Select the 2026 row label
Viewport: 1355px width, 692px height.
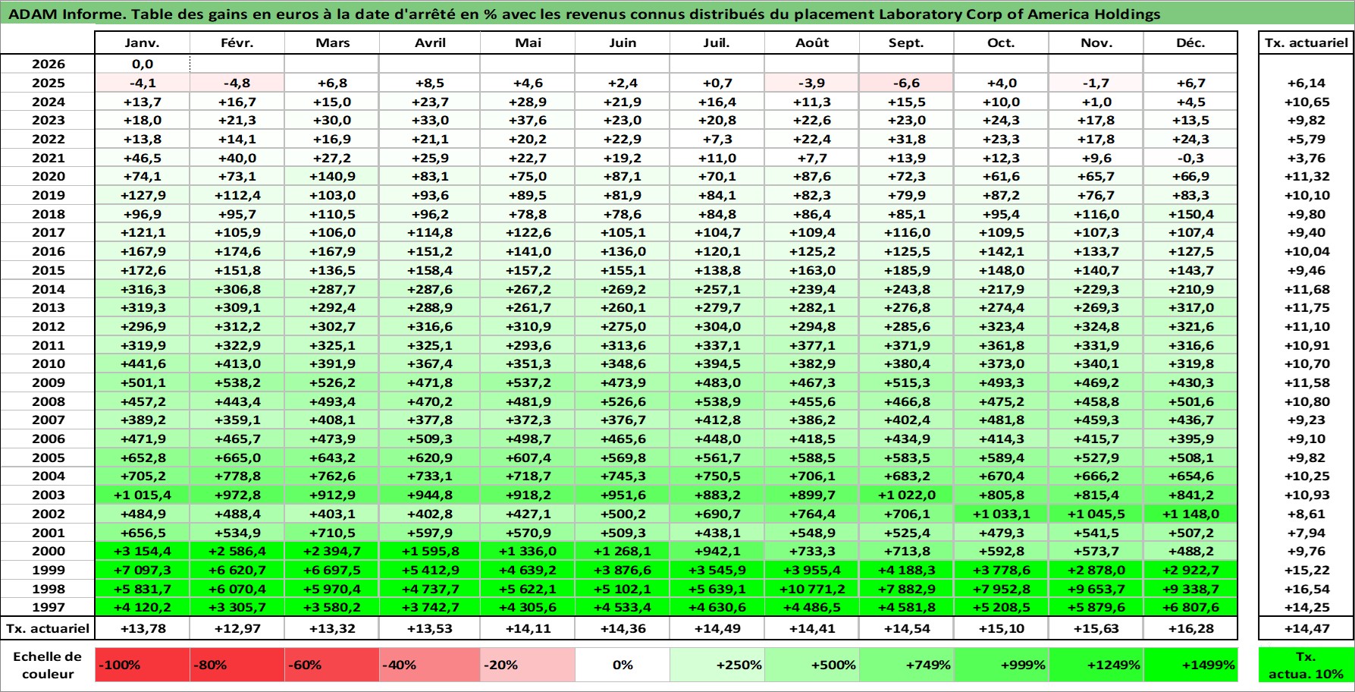[x=48, y=64]
